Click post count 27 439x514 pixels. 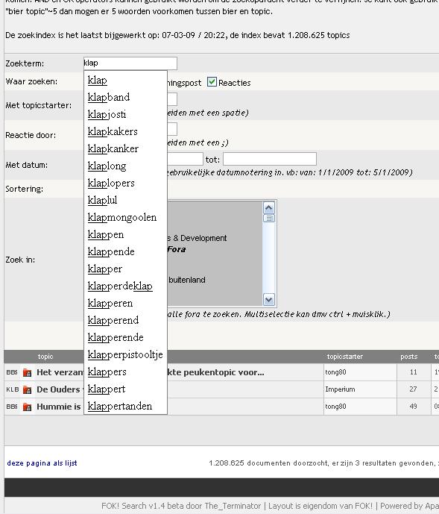[413, 389]
